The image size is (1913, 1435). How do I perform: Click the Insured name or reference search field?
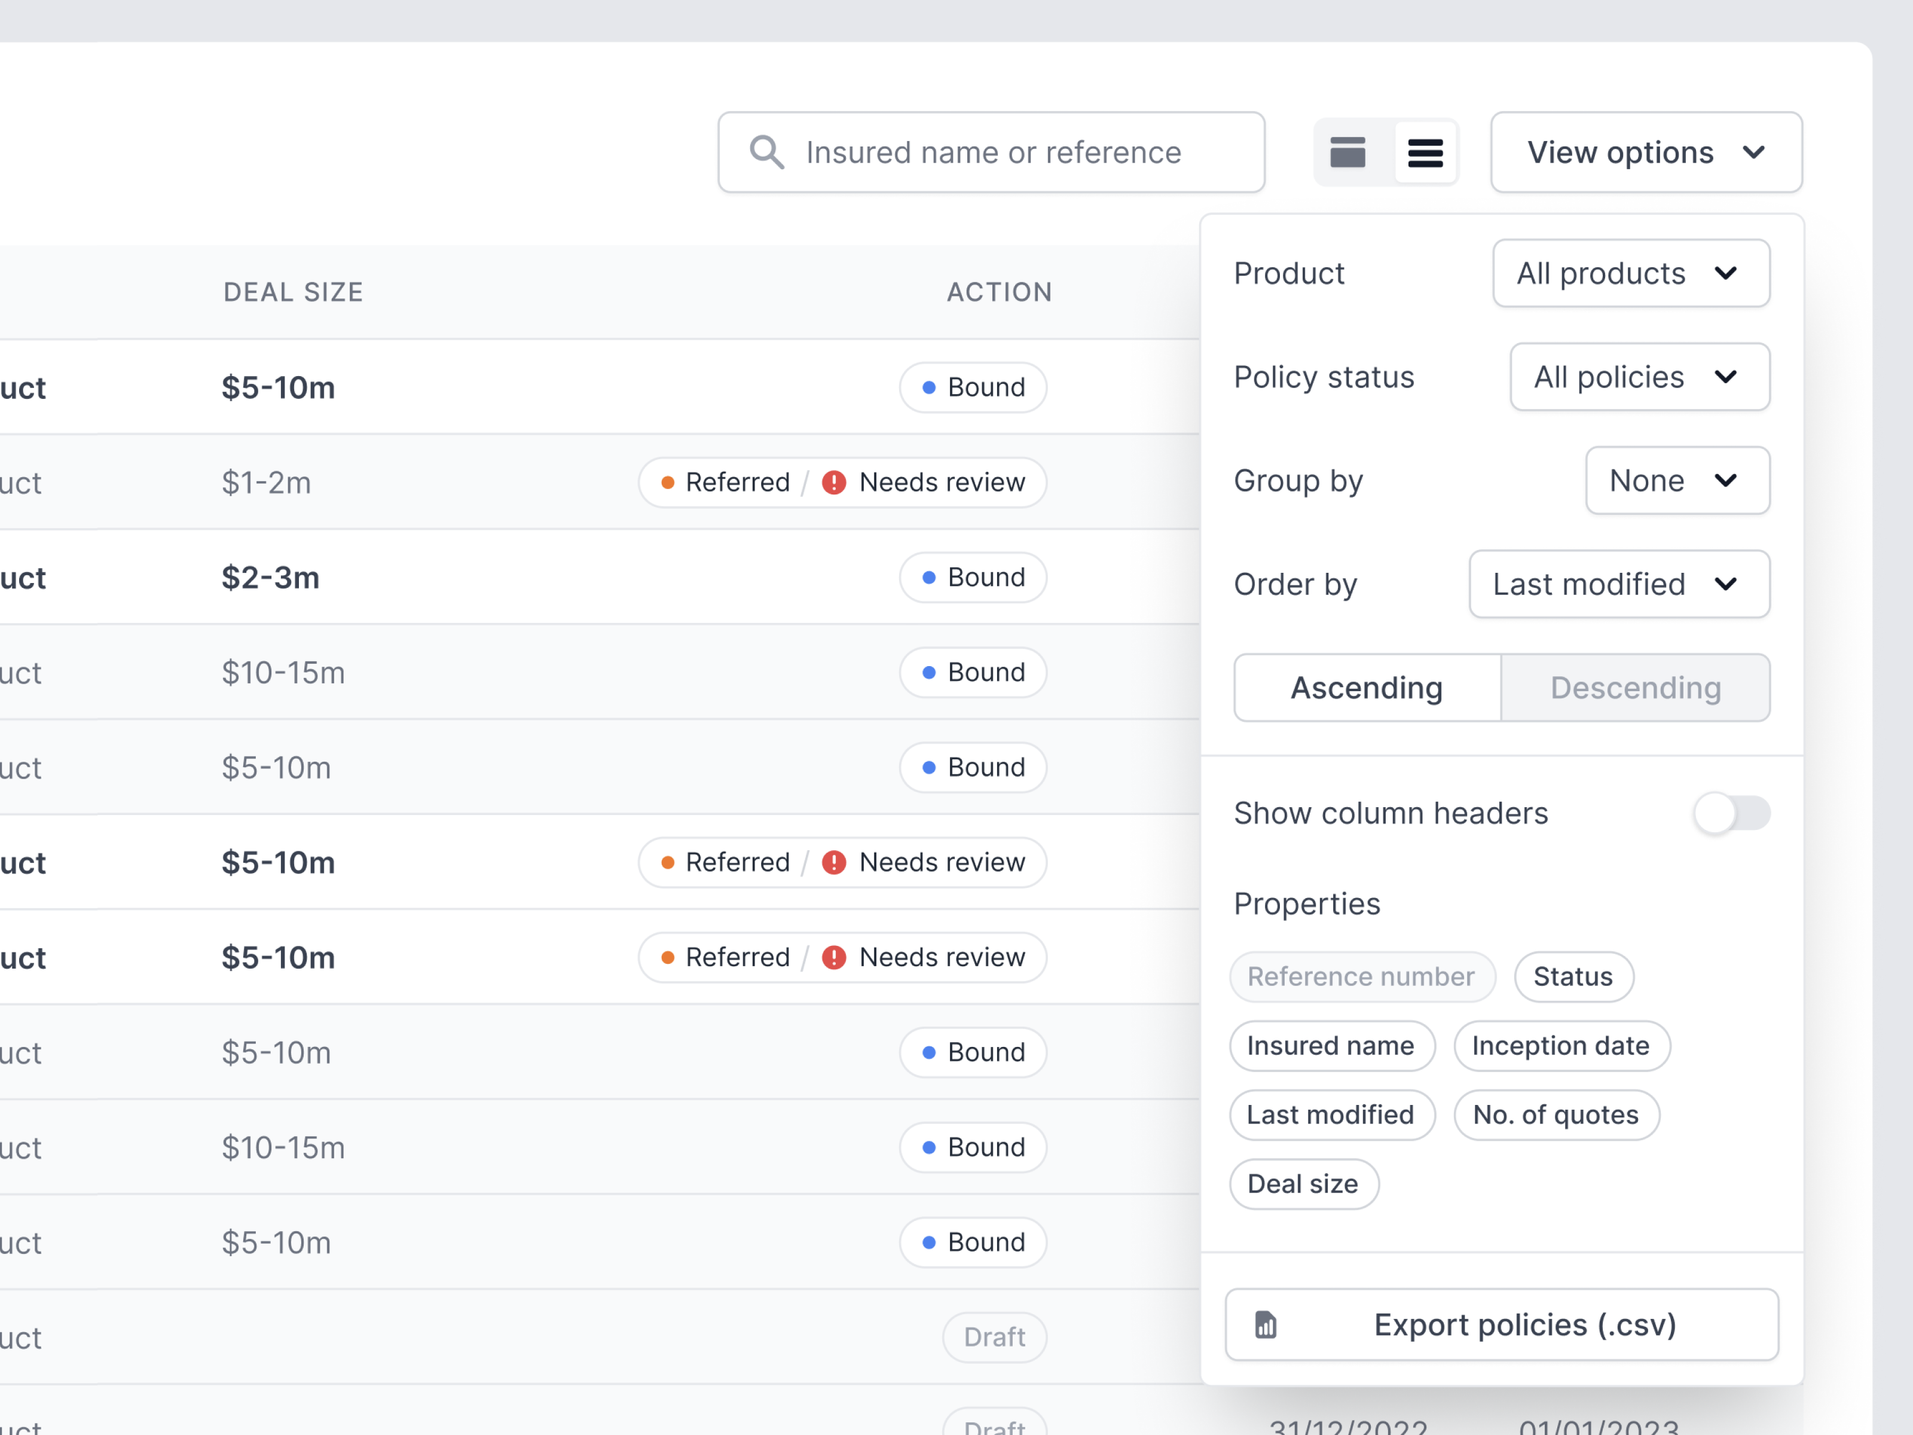click(x=992, y=152)
